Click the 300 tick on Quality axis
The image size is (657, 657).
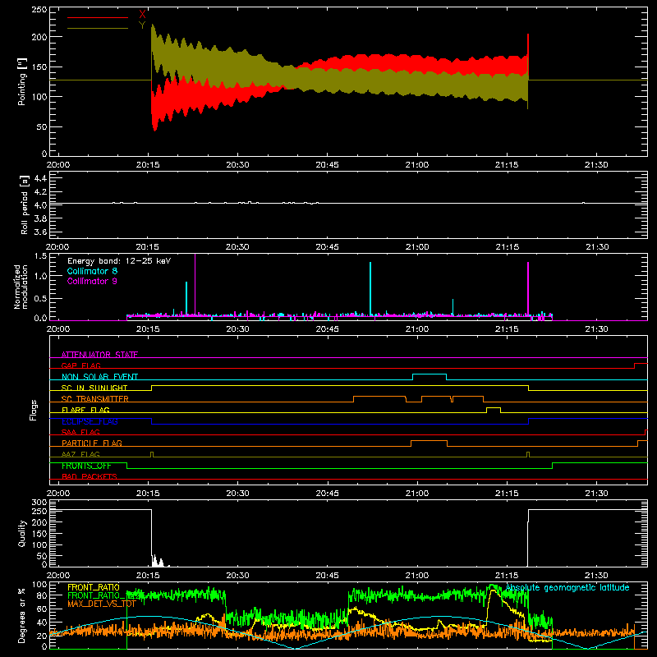(x=39, y=503)
